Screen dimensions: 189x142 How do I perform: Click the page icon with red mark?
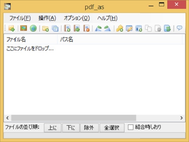click(86, 28)
